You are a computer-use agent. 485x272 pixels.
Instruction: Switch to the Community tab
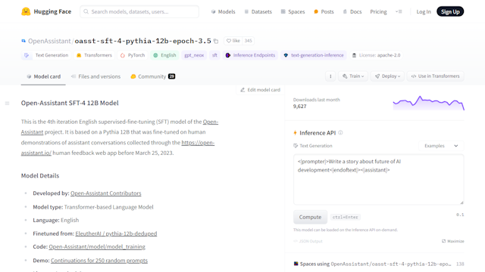tap(153, 76)
